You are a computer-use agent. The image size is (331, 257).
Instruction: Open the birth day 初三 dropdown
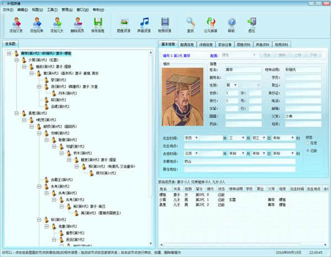(264, 138)
